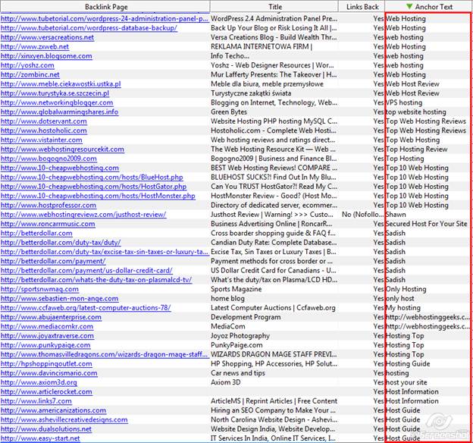The height and width of the screenshot is (443, 473).
Task: Select the 'Car news and tips' title cell
Action: 238,373
